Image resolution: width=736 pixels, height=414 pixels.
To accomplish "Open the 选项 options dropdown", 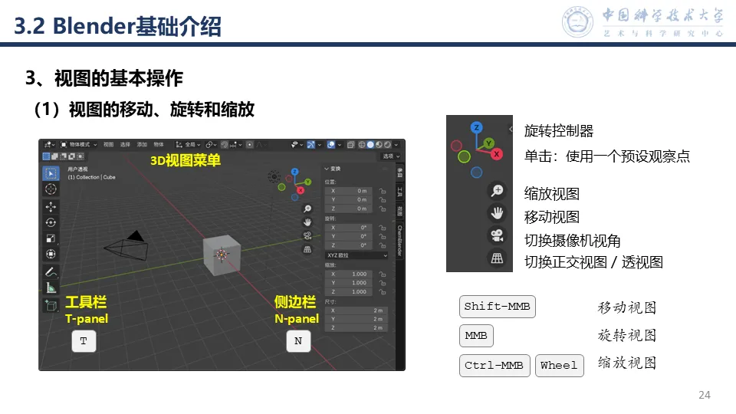I will (392, 156).
